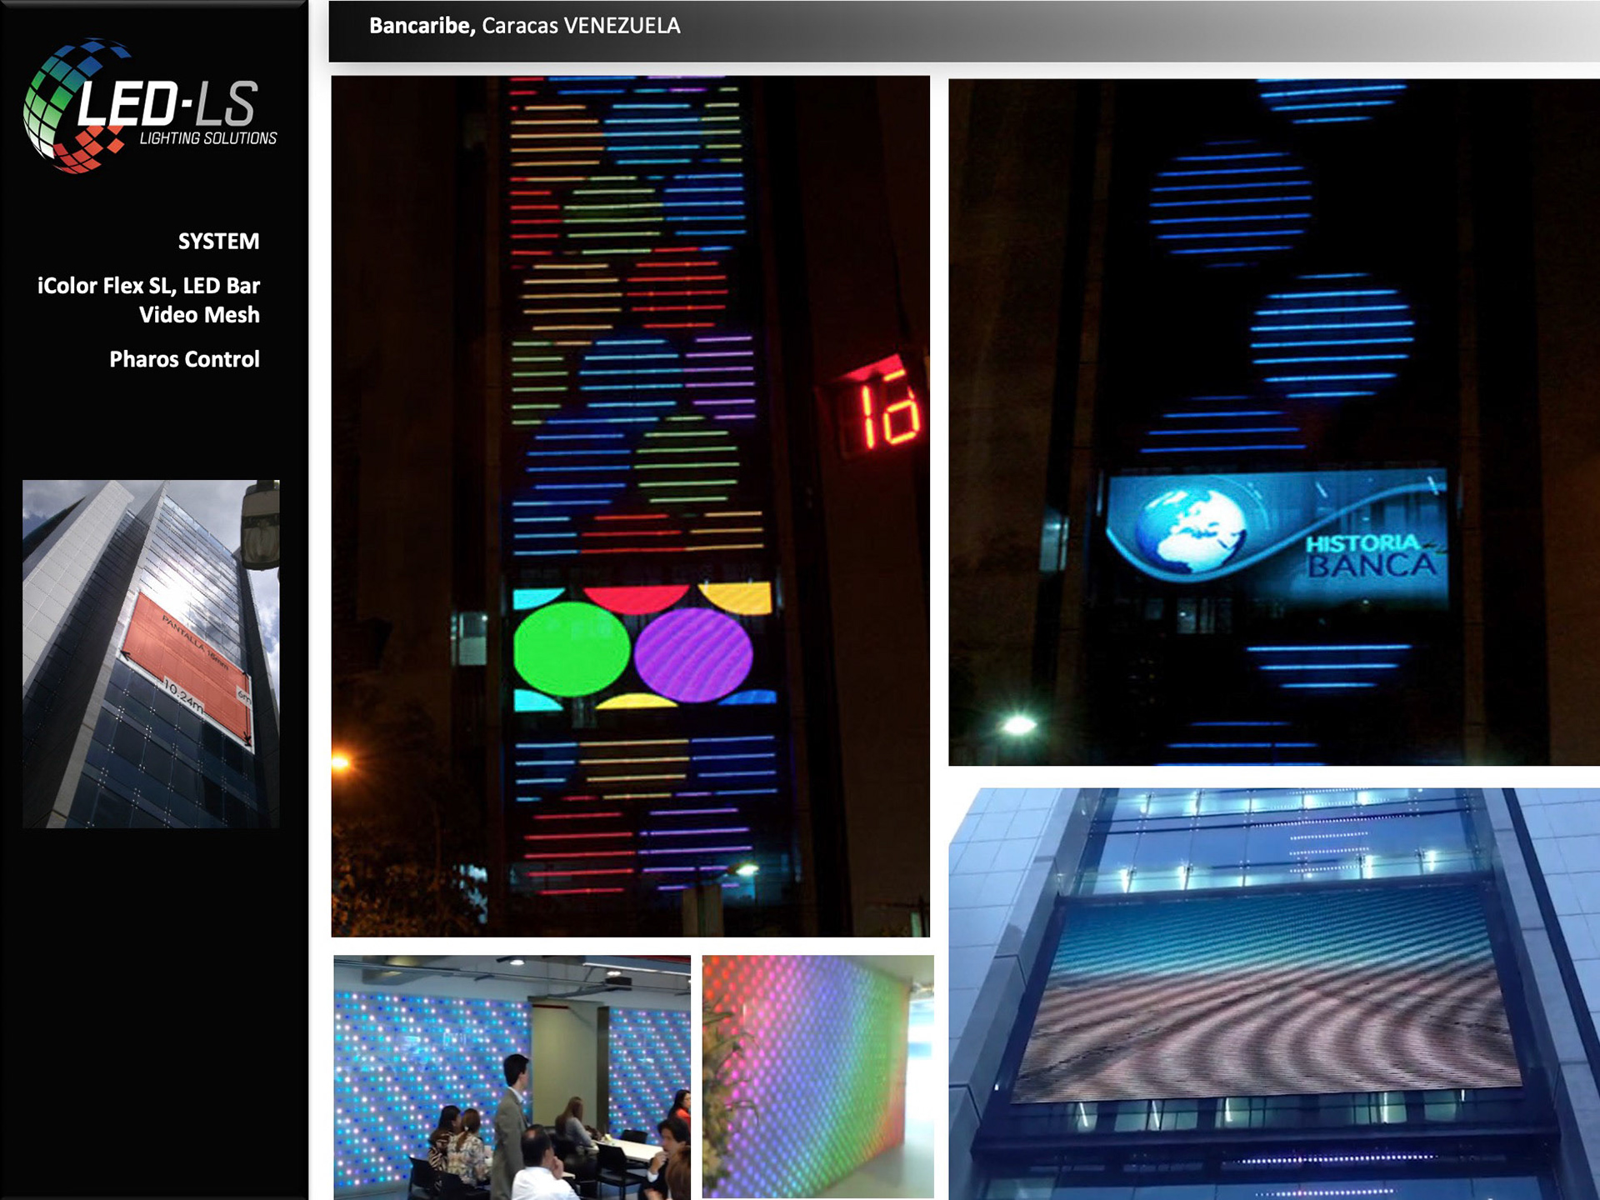Open the daytime video mesh facade photo
This screenshot has height=1200, width=1600.
[1273, 993]
